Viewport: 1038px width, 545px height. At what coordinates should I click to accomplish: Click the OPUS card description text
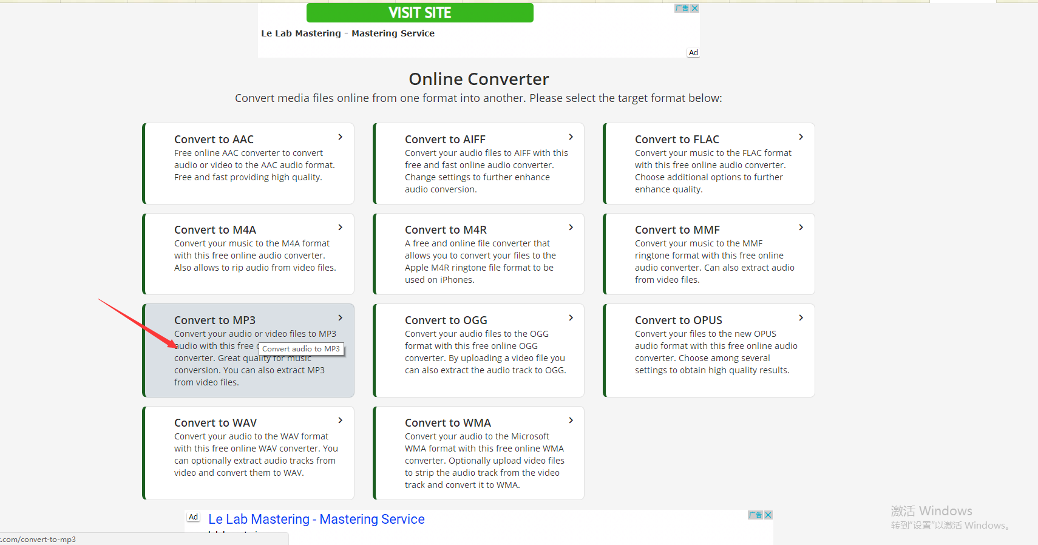[x=716, y=352]
